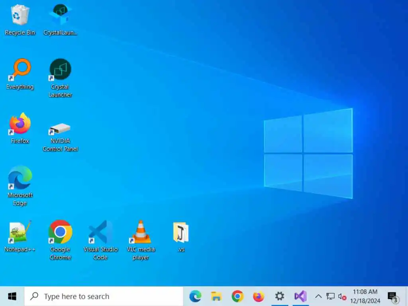408x306 pixels.
Task: Show hidden system tray icons
Action: (x=318, y=296)
